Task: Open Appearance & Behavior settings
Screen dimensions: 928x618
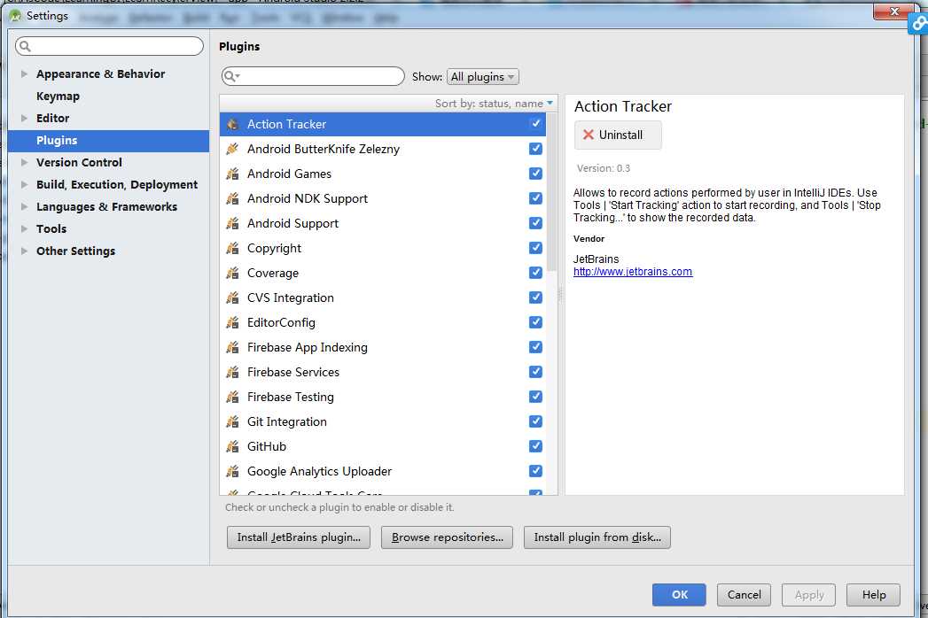Action: (101, 73)
